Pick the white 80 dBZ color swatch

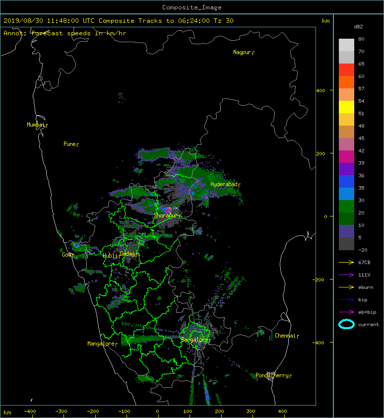pyautogui.click(x=346, y=45)
